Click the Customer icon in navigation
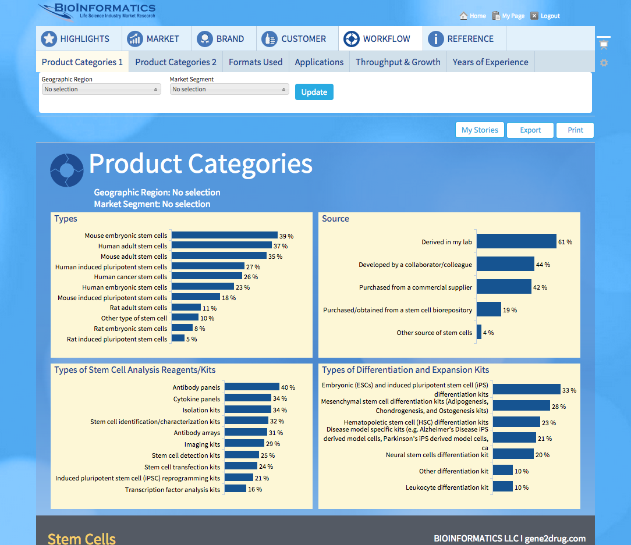The width and height of the screenshot is (631, 545). 269,39
